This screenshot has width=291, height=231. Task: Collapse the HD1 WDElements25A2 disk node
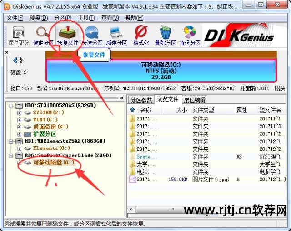pos(11,141)
